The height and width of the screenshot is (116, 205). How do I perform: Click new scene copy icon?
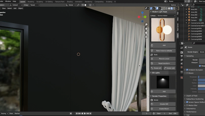coord(189,1)
